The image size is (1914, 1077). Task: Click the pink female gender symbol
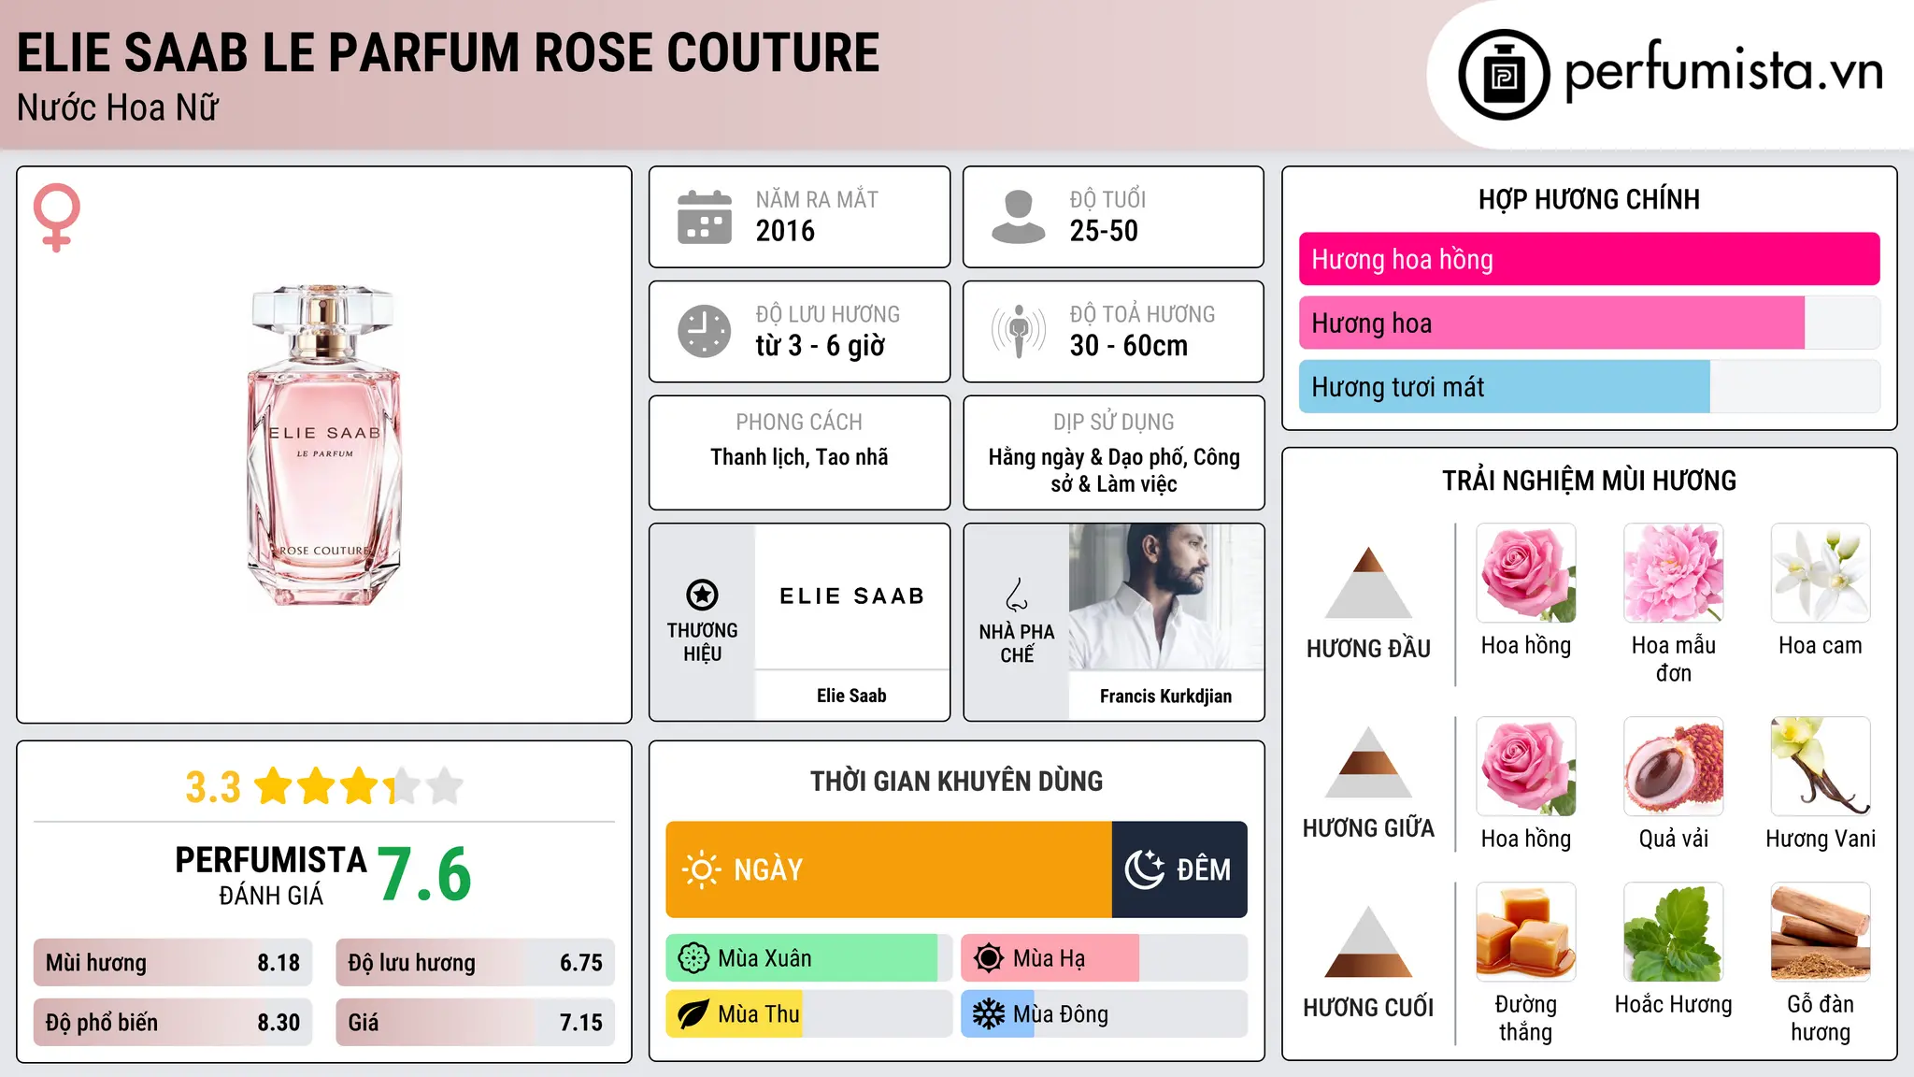pos(57,218)
